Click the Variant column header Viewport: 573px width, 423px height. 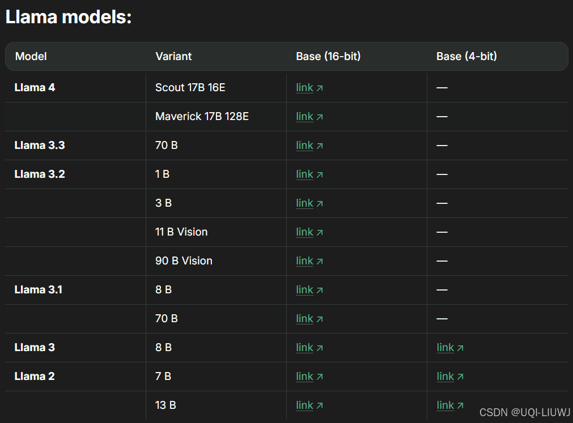coord(173,56)
